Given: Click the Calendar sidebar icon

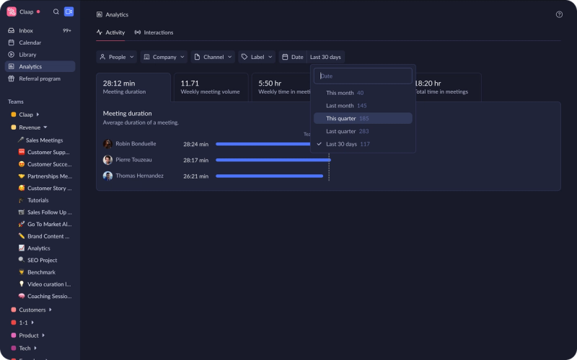Looking at the screenshot, I should (x=12, y=42).
